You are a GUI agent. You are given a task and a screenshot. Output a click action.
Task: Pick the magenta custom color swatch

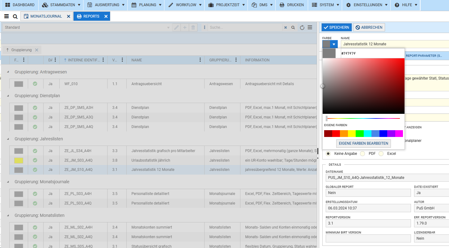click(x=399, y=134)
